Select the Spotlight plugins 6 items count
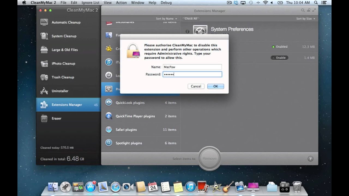This screenshot has height=196, width=349. 170,143
